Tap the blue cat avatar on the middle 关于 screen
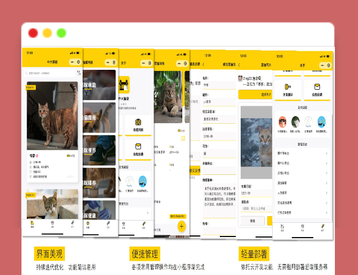The height and width of the screenshot is (275, 358). pos(143,182)
